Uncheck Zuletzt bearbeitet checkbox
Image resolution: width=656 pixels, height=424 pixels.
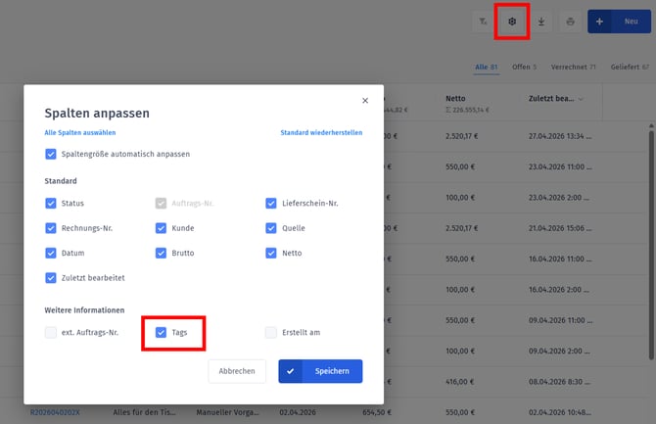point(51,278)
